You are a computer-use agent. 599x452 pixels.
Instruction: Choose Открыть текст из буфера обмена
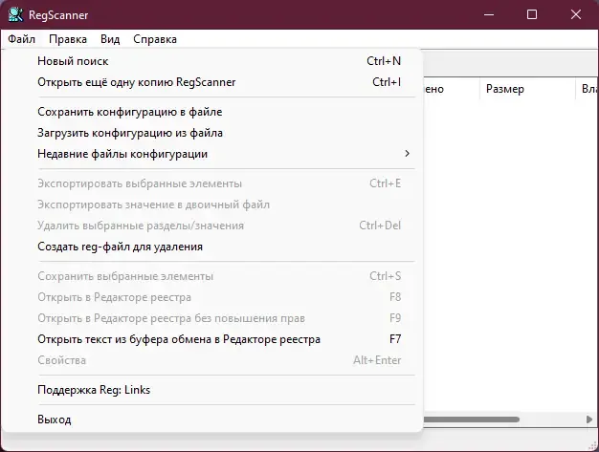212,339
